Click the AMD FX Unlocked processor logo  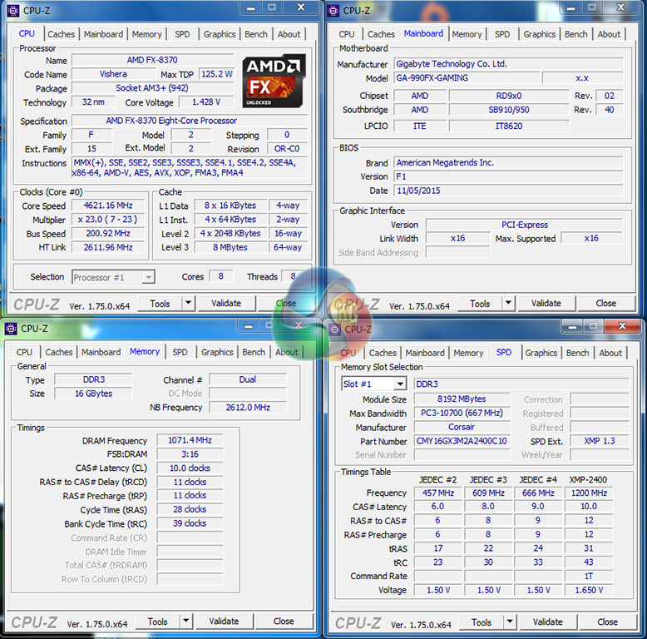(x=274, y=81)
